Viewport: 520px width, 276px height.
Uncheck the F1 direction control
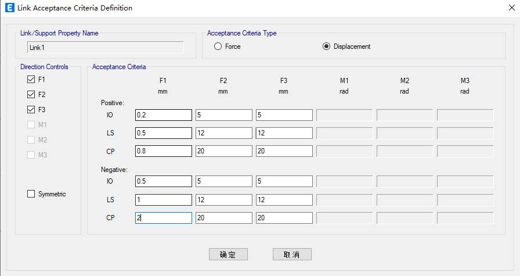[31, 80]
